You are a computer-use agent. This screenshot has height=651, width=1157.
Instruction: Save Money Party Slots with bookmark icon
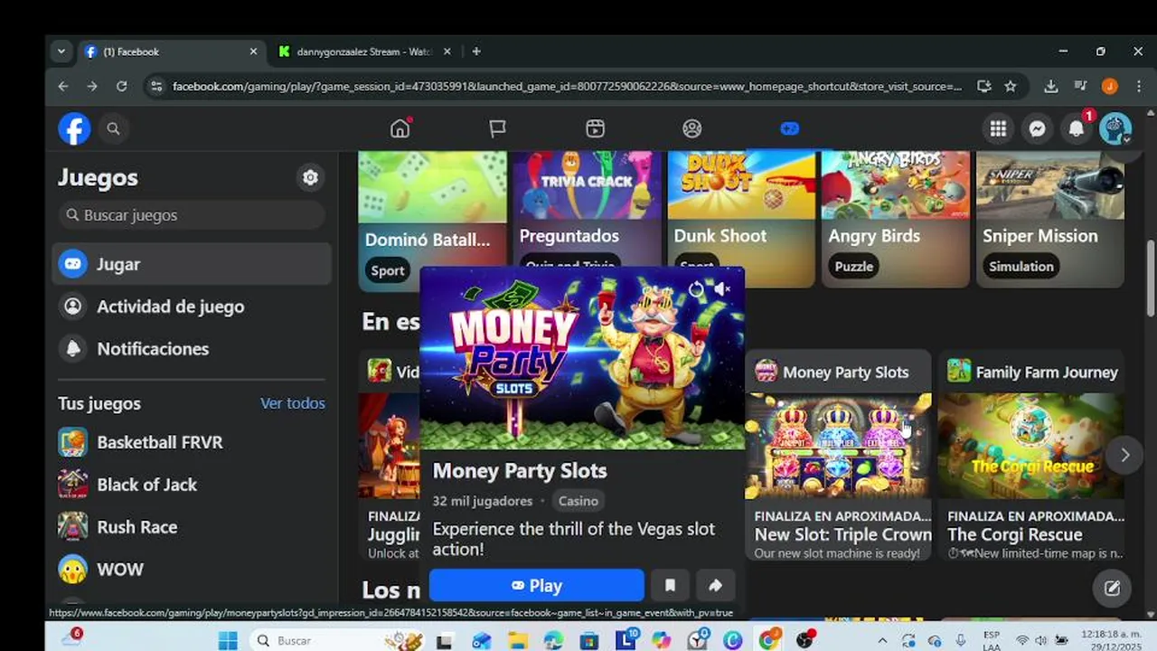[x=670, y=586]
